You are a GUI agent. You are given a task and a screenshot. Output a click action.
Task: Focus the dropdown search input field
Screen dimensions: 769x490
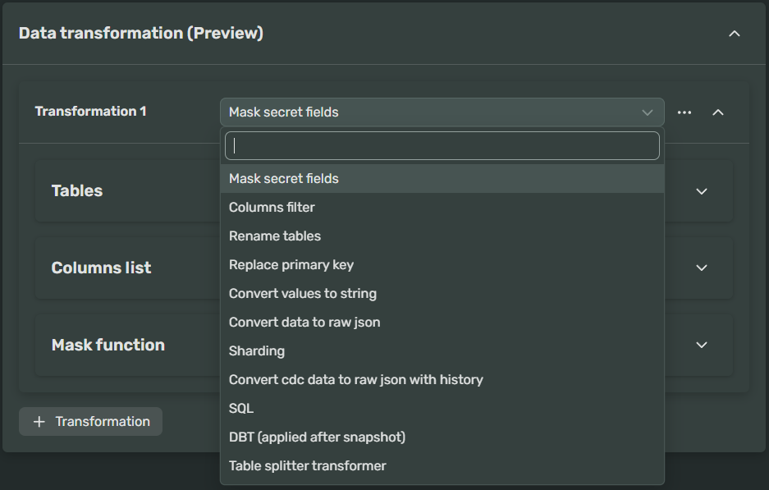(442, 145)
